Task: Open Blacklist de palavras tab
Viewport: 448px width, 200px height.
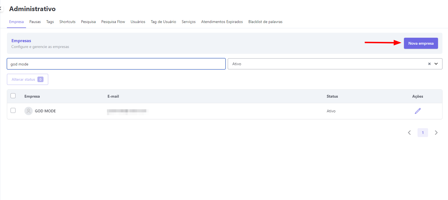Action: (265, 22)
